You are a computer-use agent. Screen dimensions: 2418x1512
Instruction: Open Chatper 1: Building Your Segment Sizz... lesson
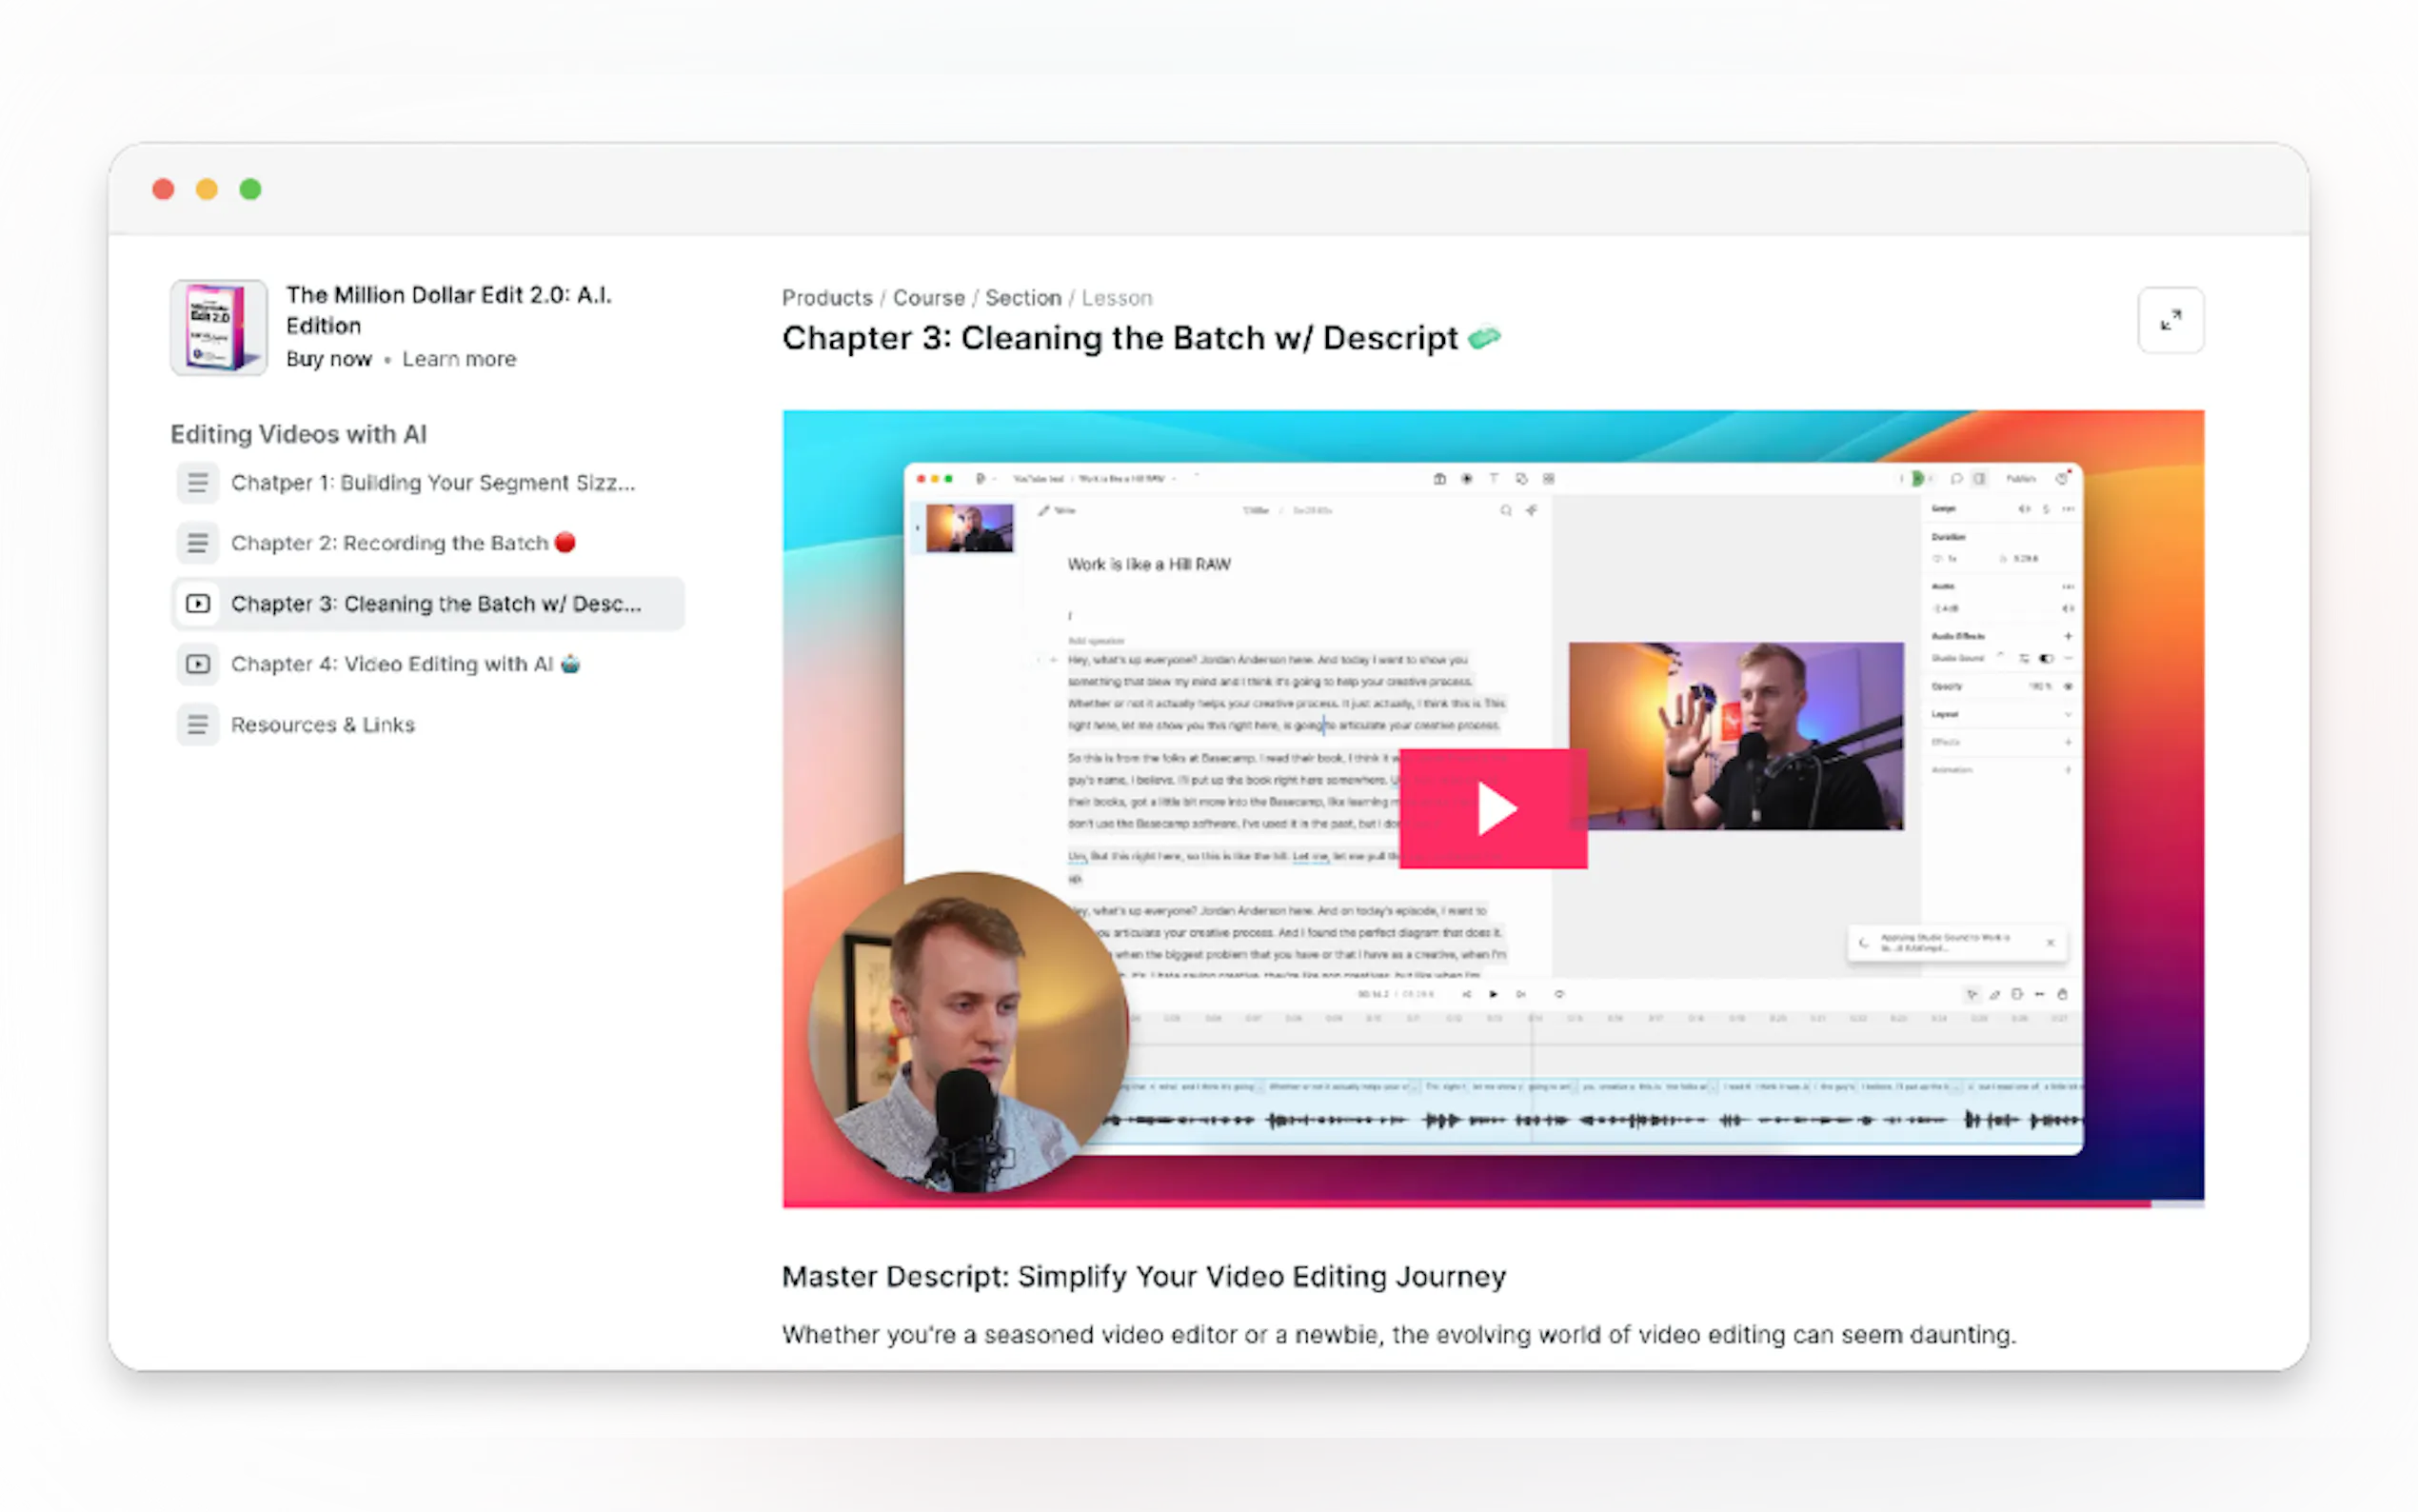pyautogui.click(x=427, y=483)
